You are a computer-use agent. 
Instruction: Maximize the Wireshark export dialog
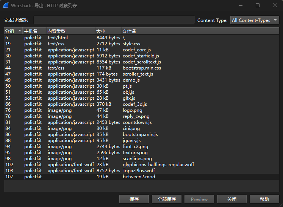click(258, 5)
